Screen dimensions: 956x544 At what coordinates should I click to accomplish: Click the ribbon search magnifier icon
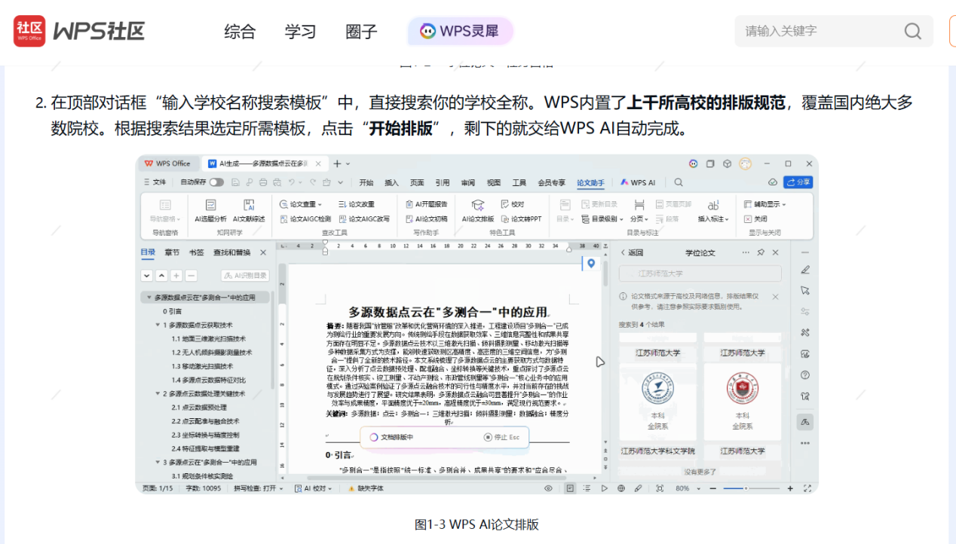click(x=679, y=182)
